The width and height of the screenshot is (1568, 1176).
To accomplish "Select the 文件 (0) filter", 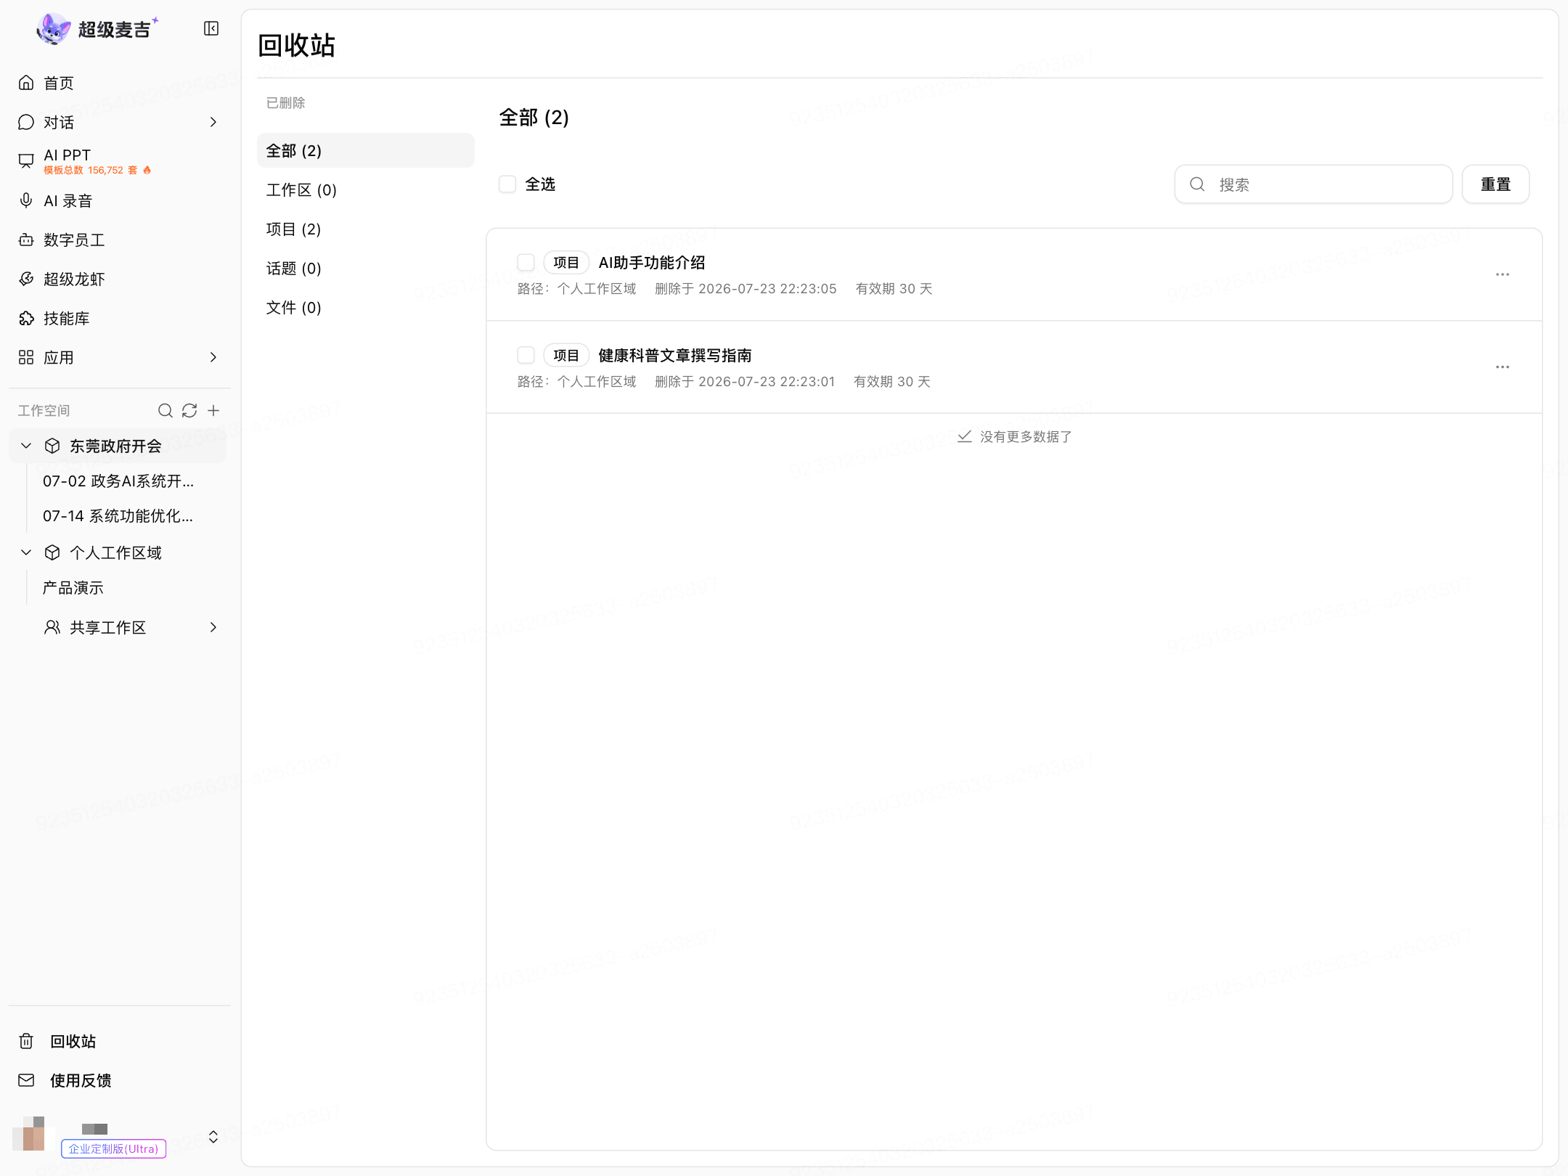I will click(366, 307).
